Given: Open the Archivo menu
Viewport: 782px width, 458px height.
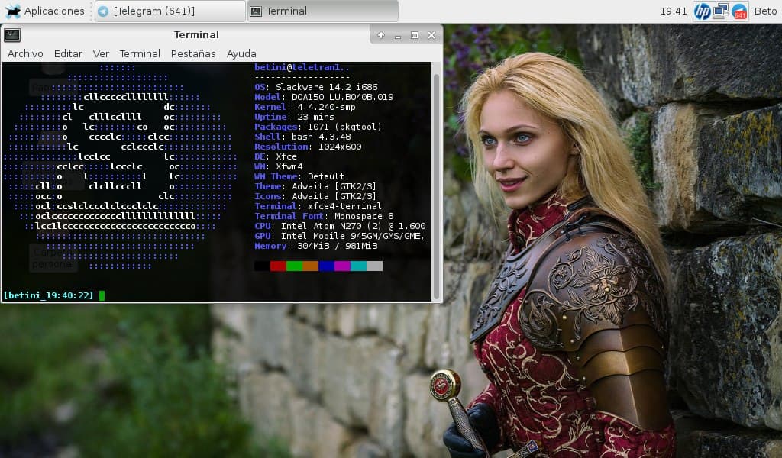Looking at the screenshot, I should (x=25, y=54).
